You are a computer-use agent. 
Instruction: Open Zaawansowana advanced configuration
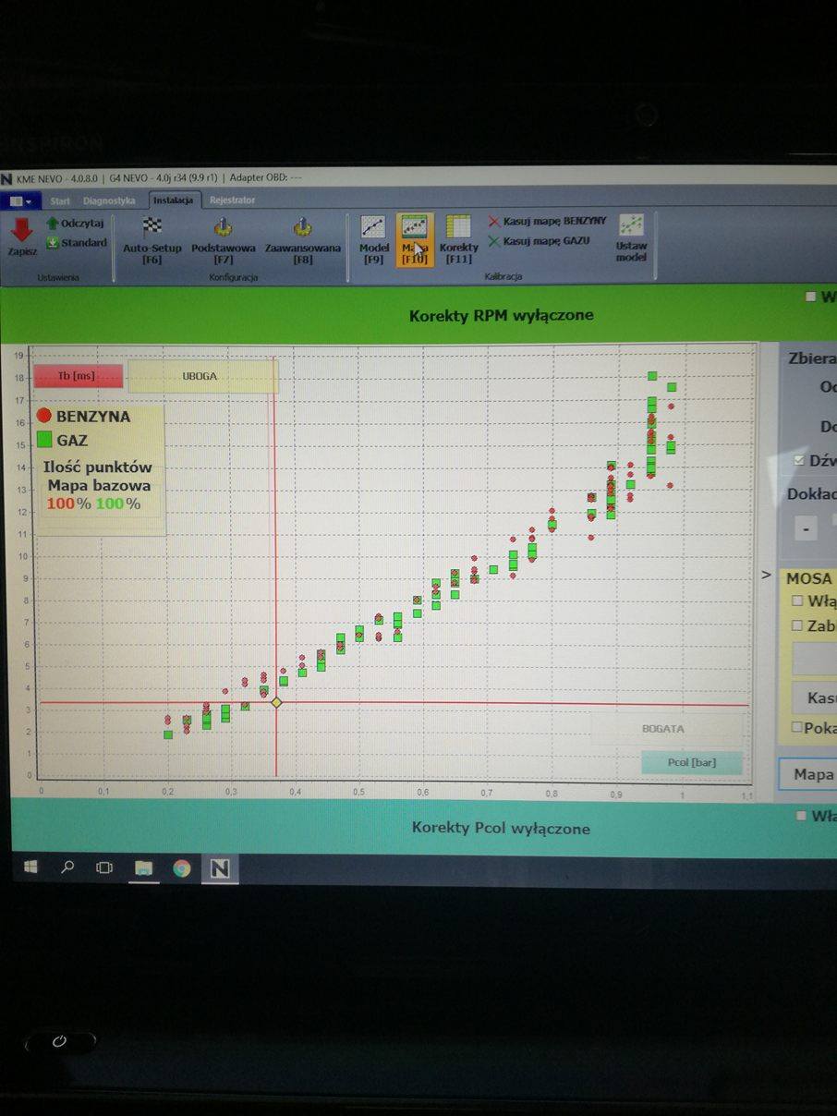302,227
